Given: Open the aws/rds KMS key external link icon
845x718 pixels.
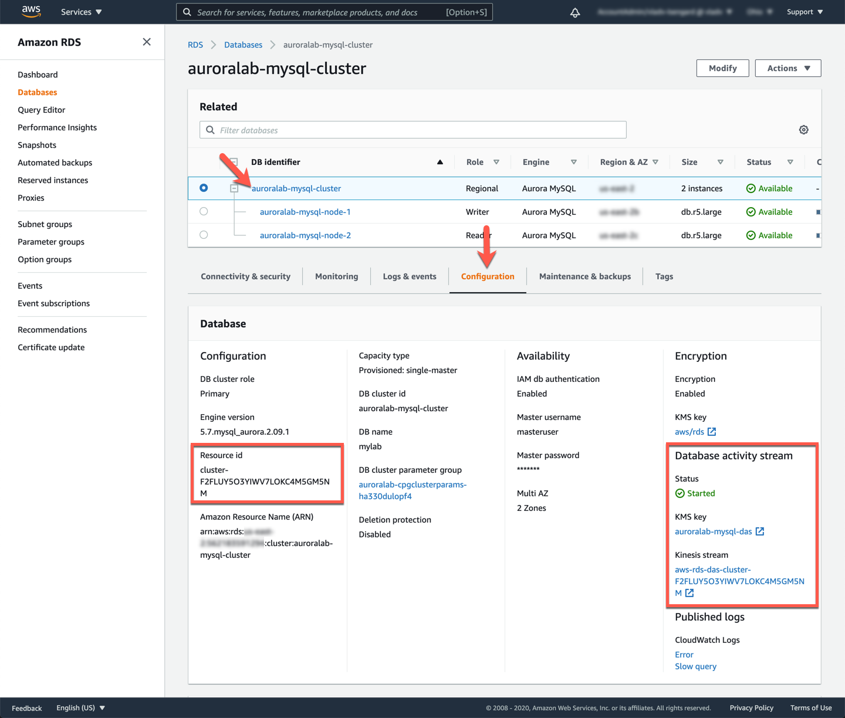Looking at the screenshot, I should [x=711, y=432].
